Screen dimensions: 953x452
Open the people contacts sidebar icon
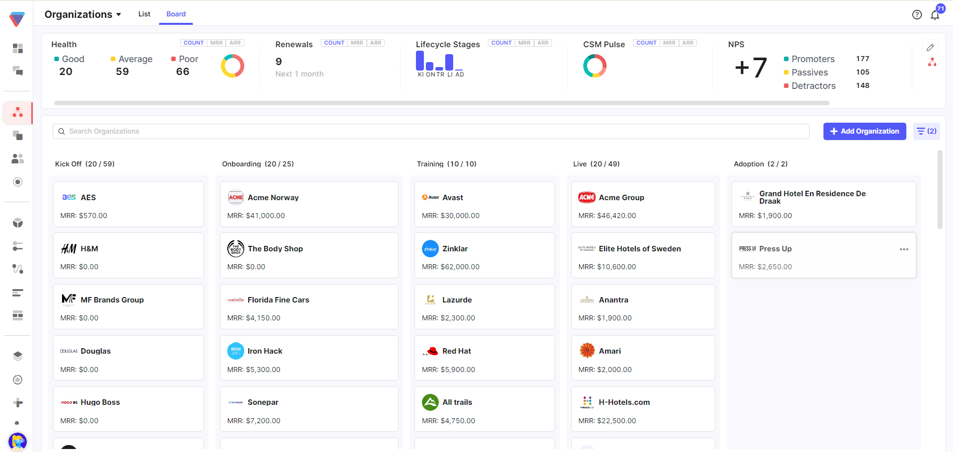[18, 158]
